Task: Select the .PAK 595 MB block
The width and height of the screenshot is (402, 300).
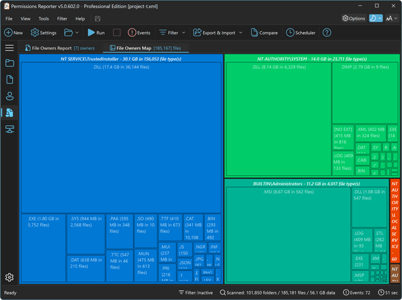Action: point(119,231)
